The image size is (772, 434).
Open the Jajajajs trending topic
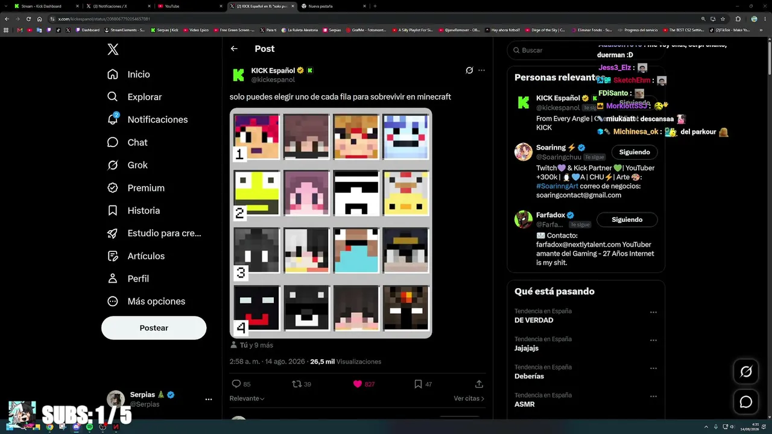pyautogui.click(x=527, y=348)
